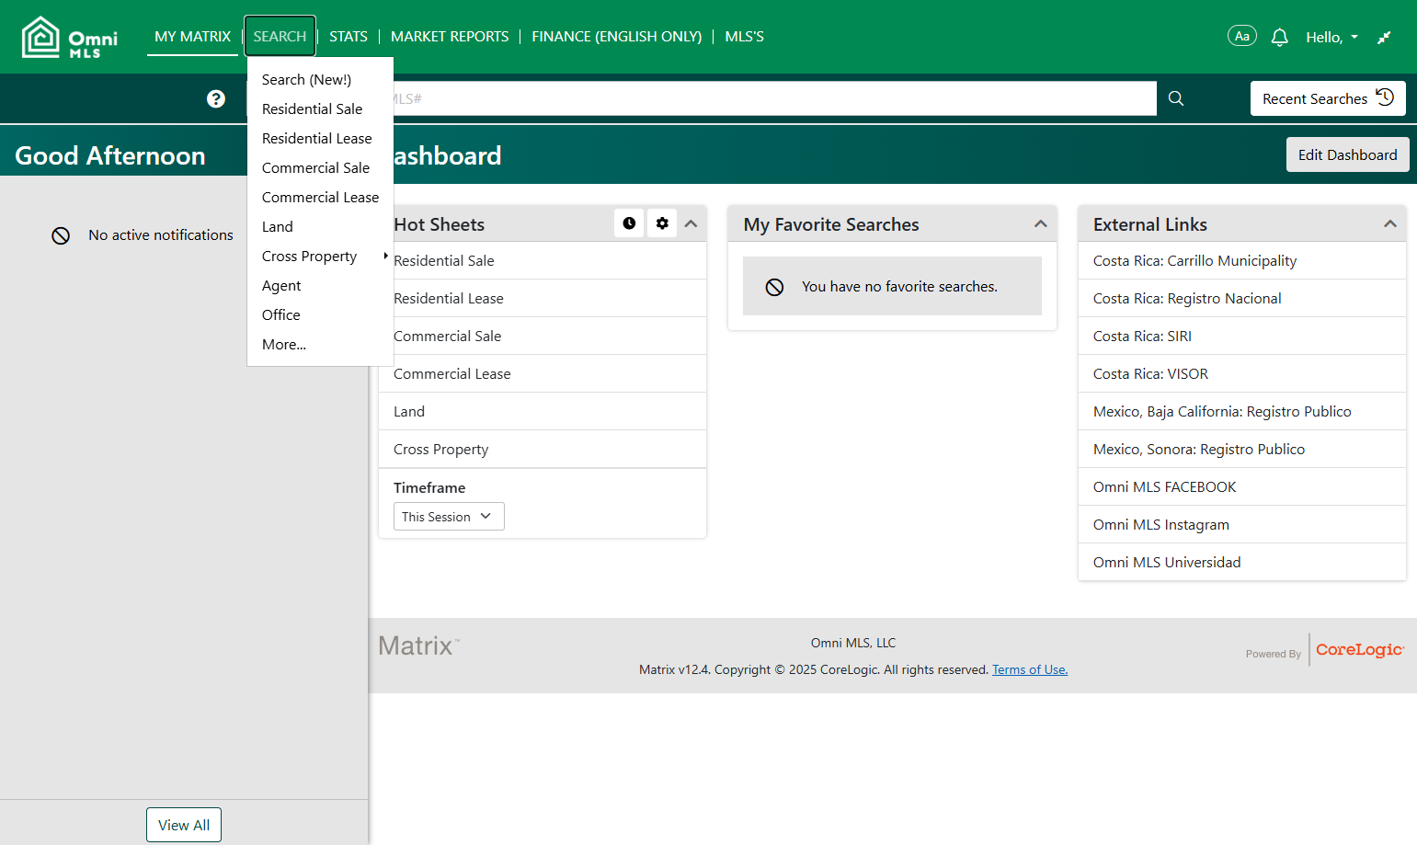Open the FINANCE (ENGLISH ONLY) tab

(x=617, y=37)
